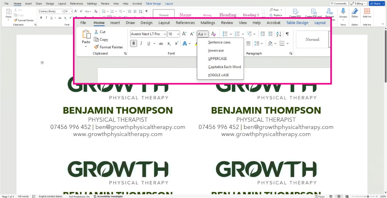Increase font size in the enlarged inset

[x=184, y=34]
